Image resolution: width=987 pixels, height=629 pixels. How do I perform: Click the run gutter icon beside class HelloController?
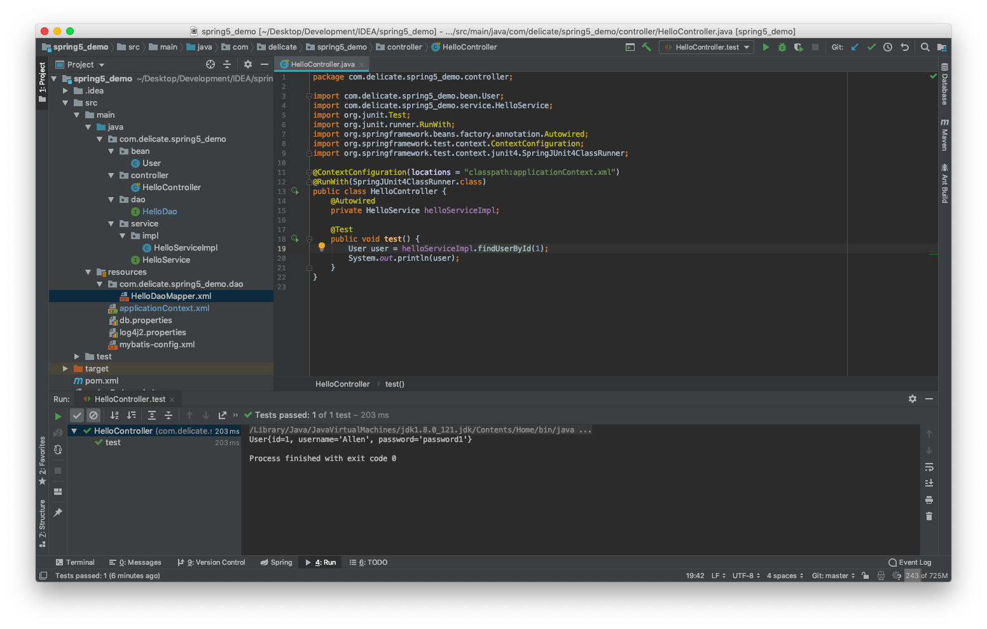(x=295, y=191)
